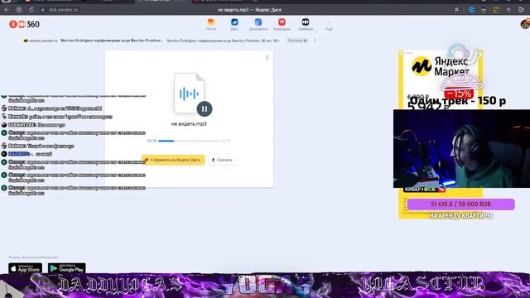Seek within the audio progress bar
This screenshot has height=298, width=530.
pyautogui.click(x=189, y=141)
